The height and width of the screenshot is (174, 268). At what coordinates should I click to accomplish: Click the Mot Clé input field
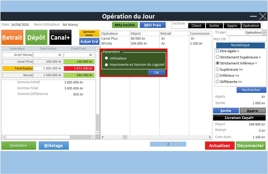pyautogui.click(x=247, y=39)
